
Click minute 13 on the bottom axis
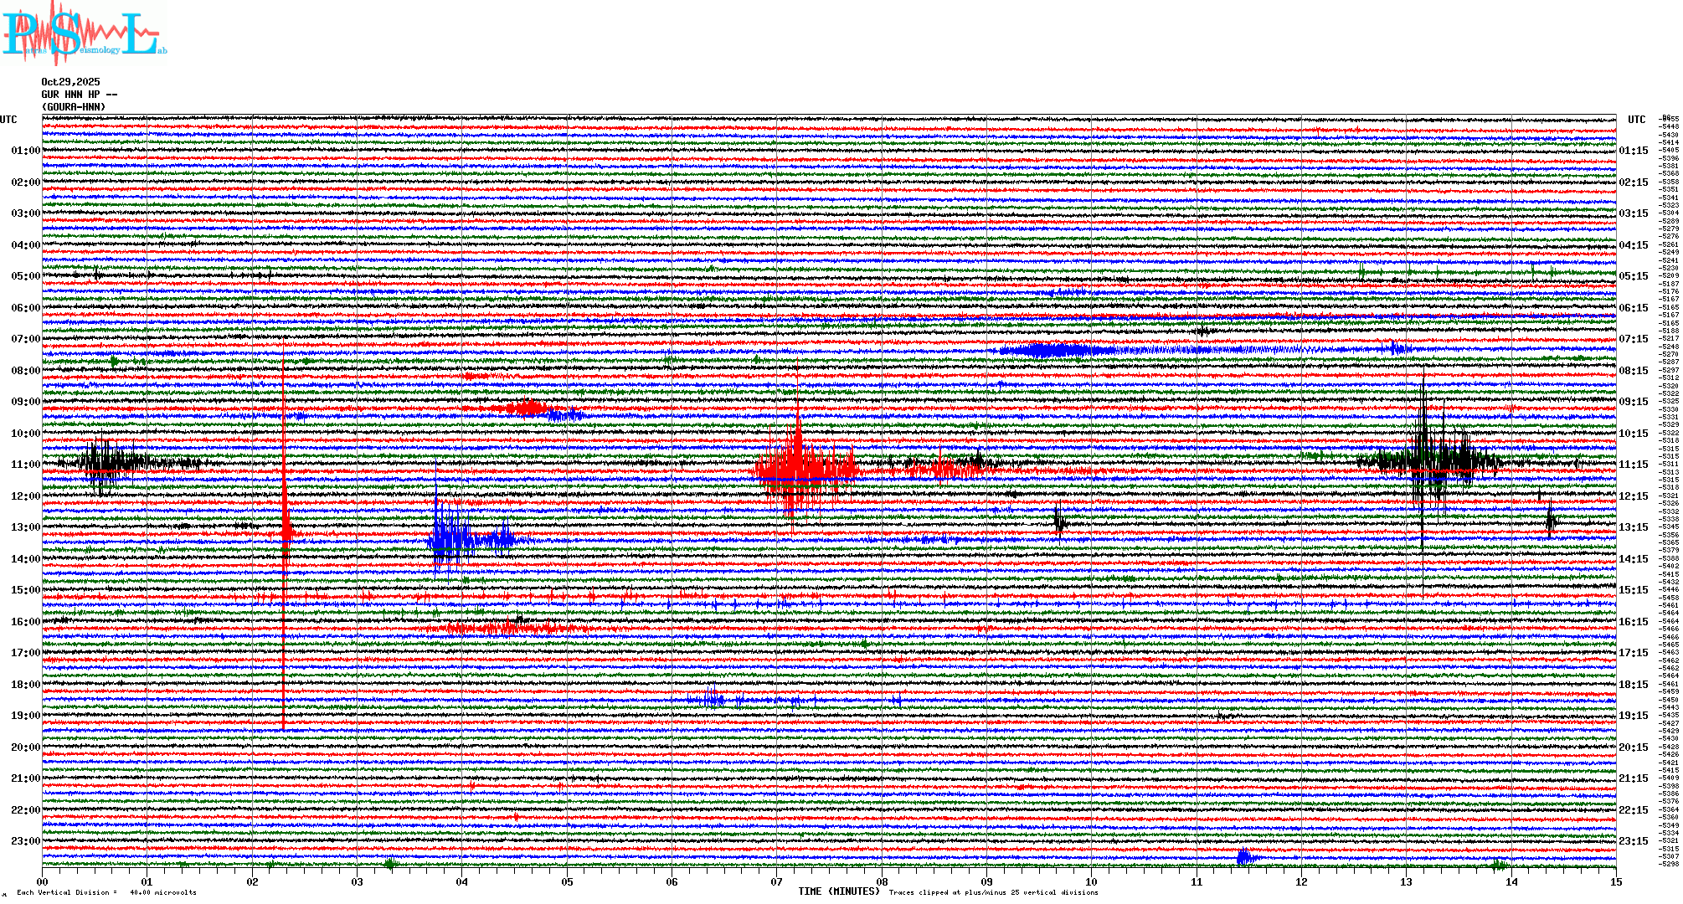[x=1406, y=881]
